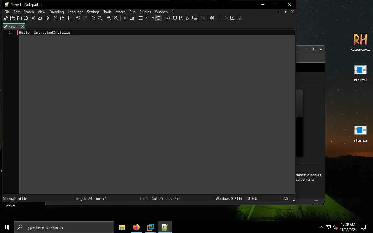This screenshot has width=373, height=233.
Task: Add new tab with plus button
Action: click(x=278, y=12)
